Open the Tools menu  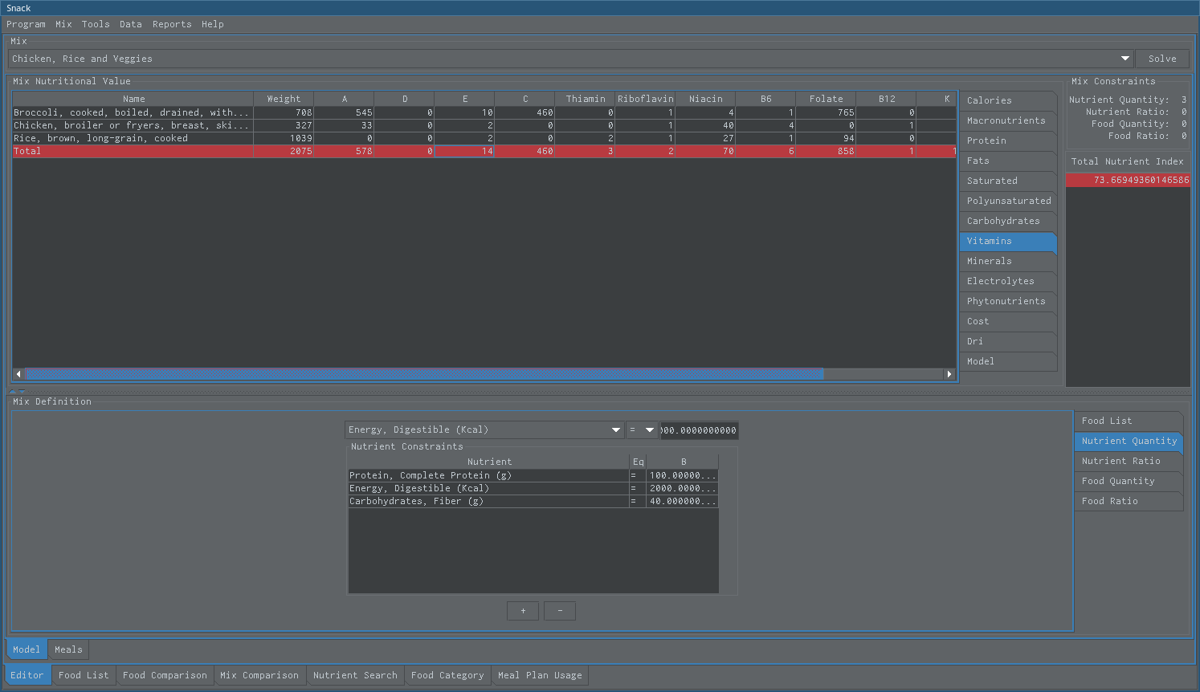[96, 24]
